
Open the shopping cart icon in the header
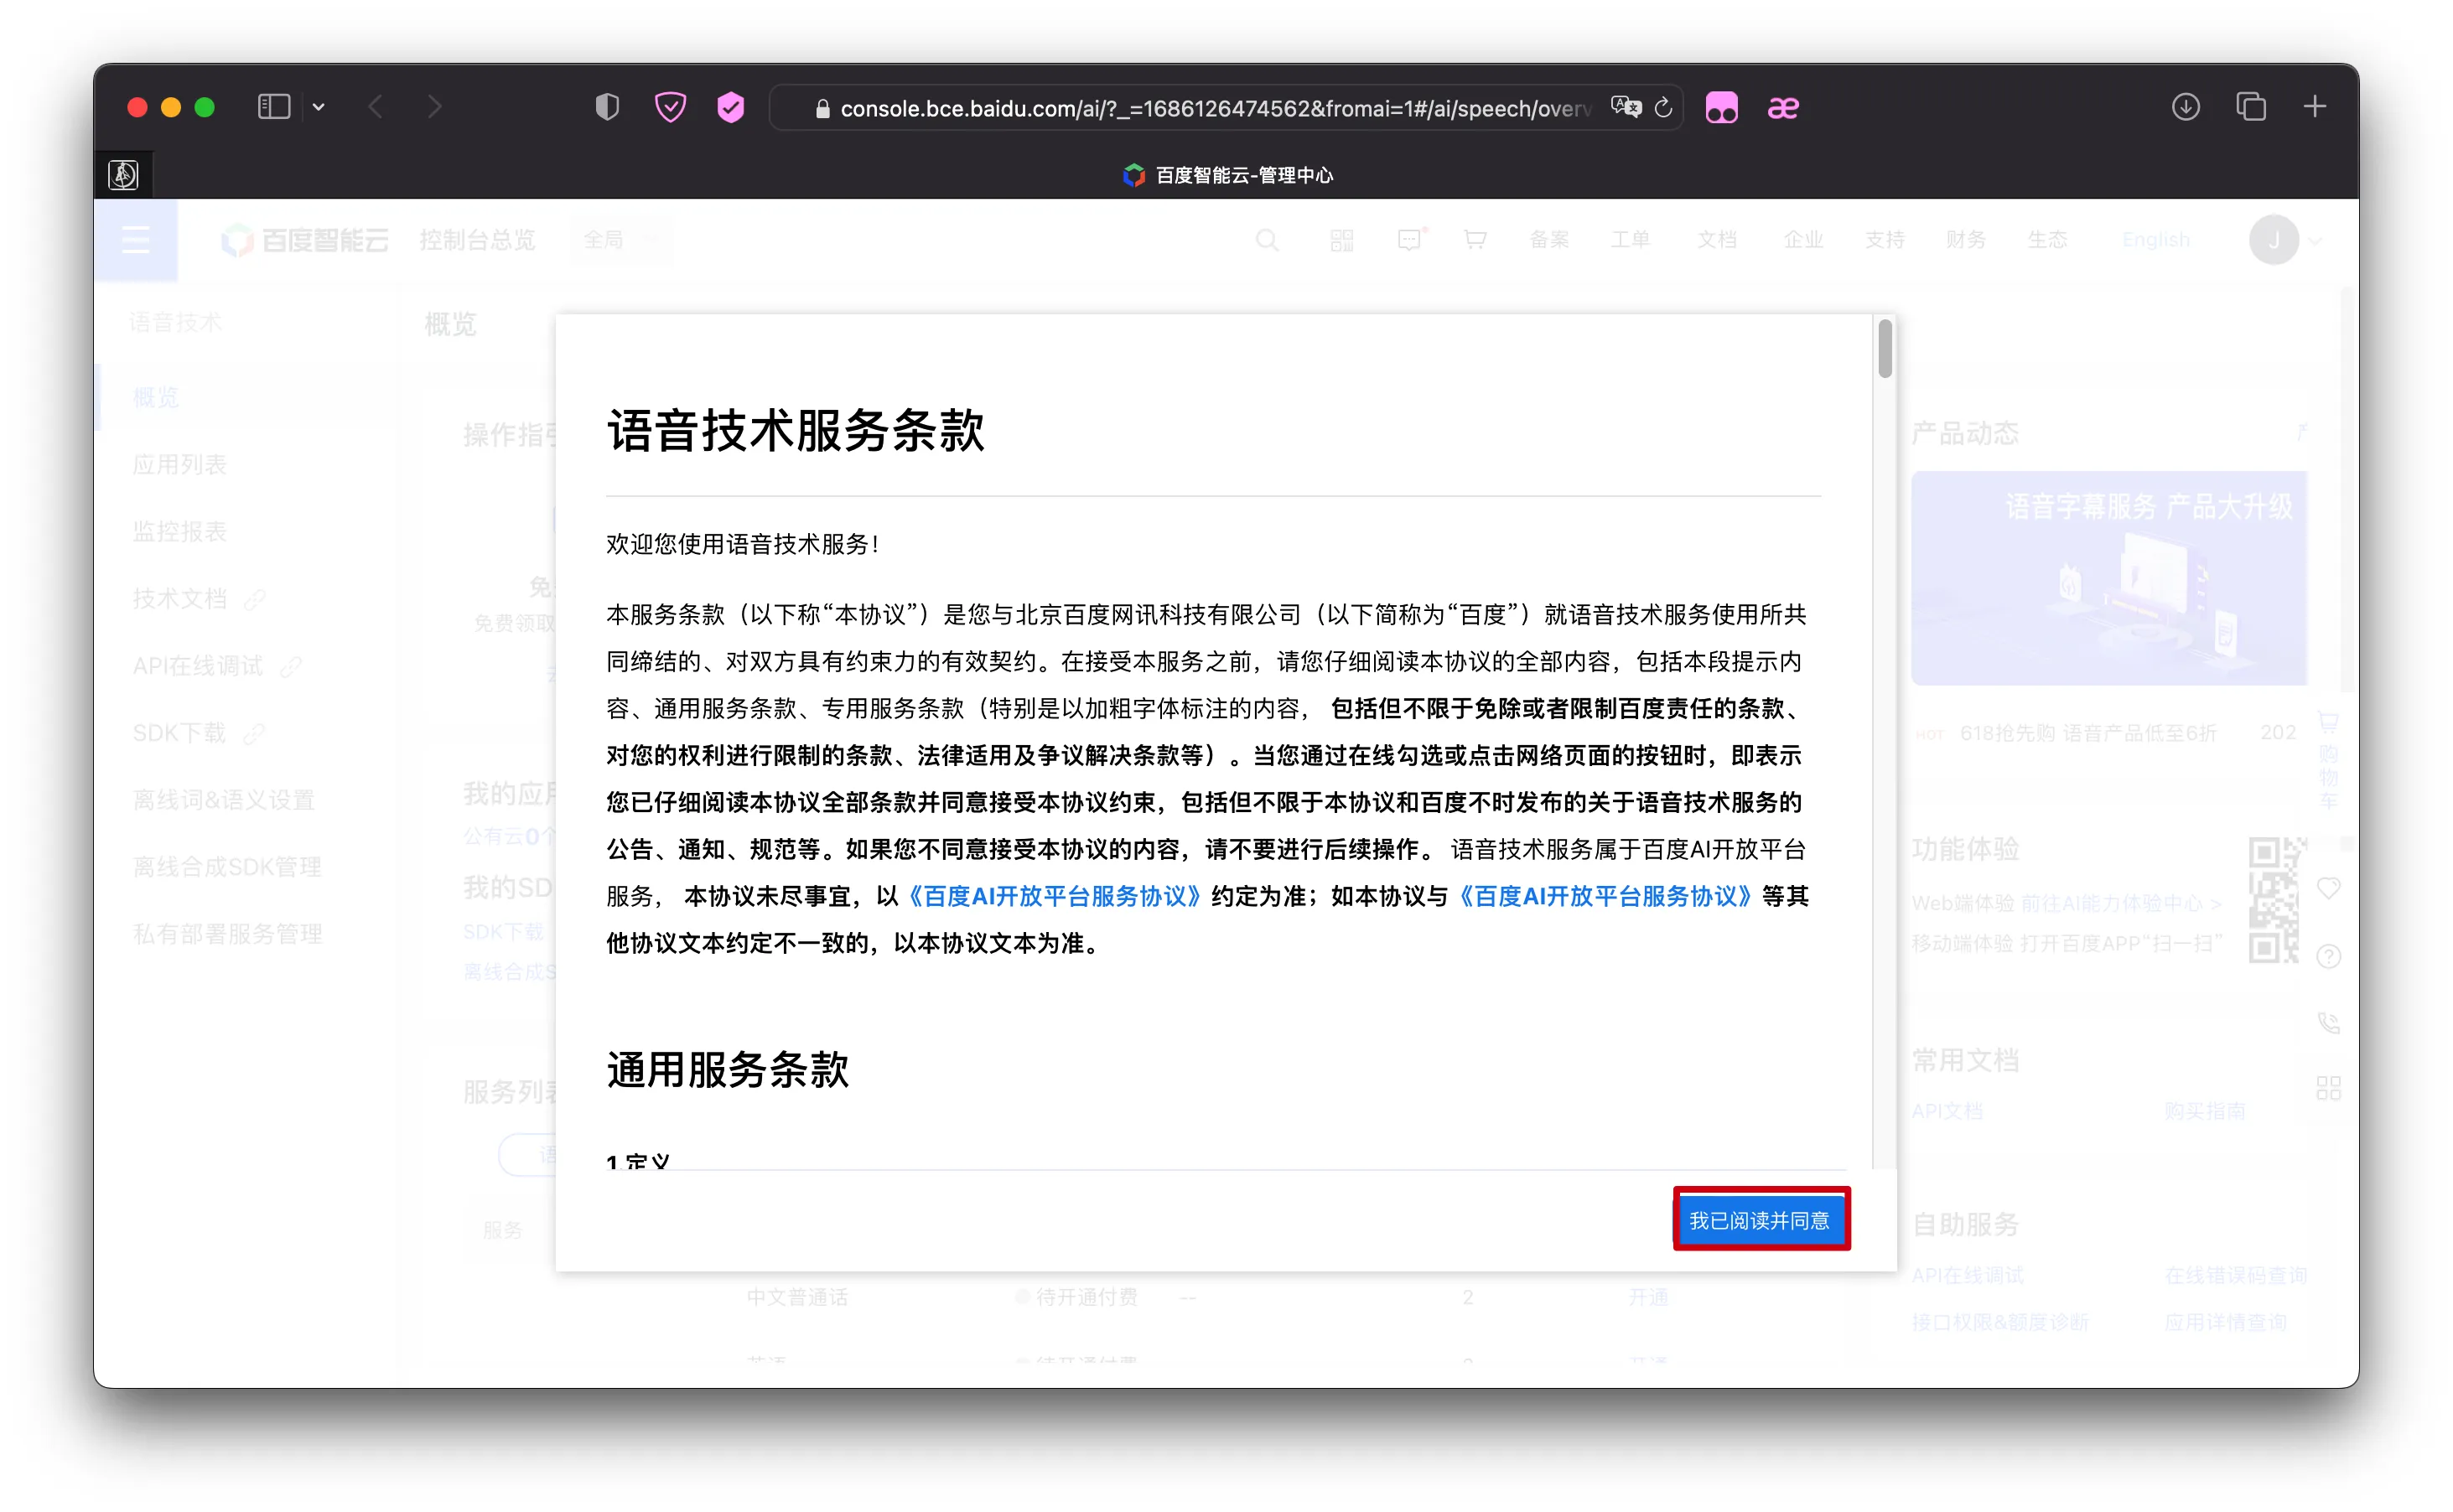coord(1475,240)
